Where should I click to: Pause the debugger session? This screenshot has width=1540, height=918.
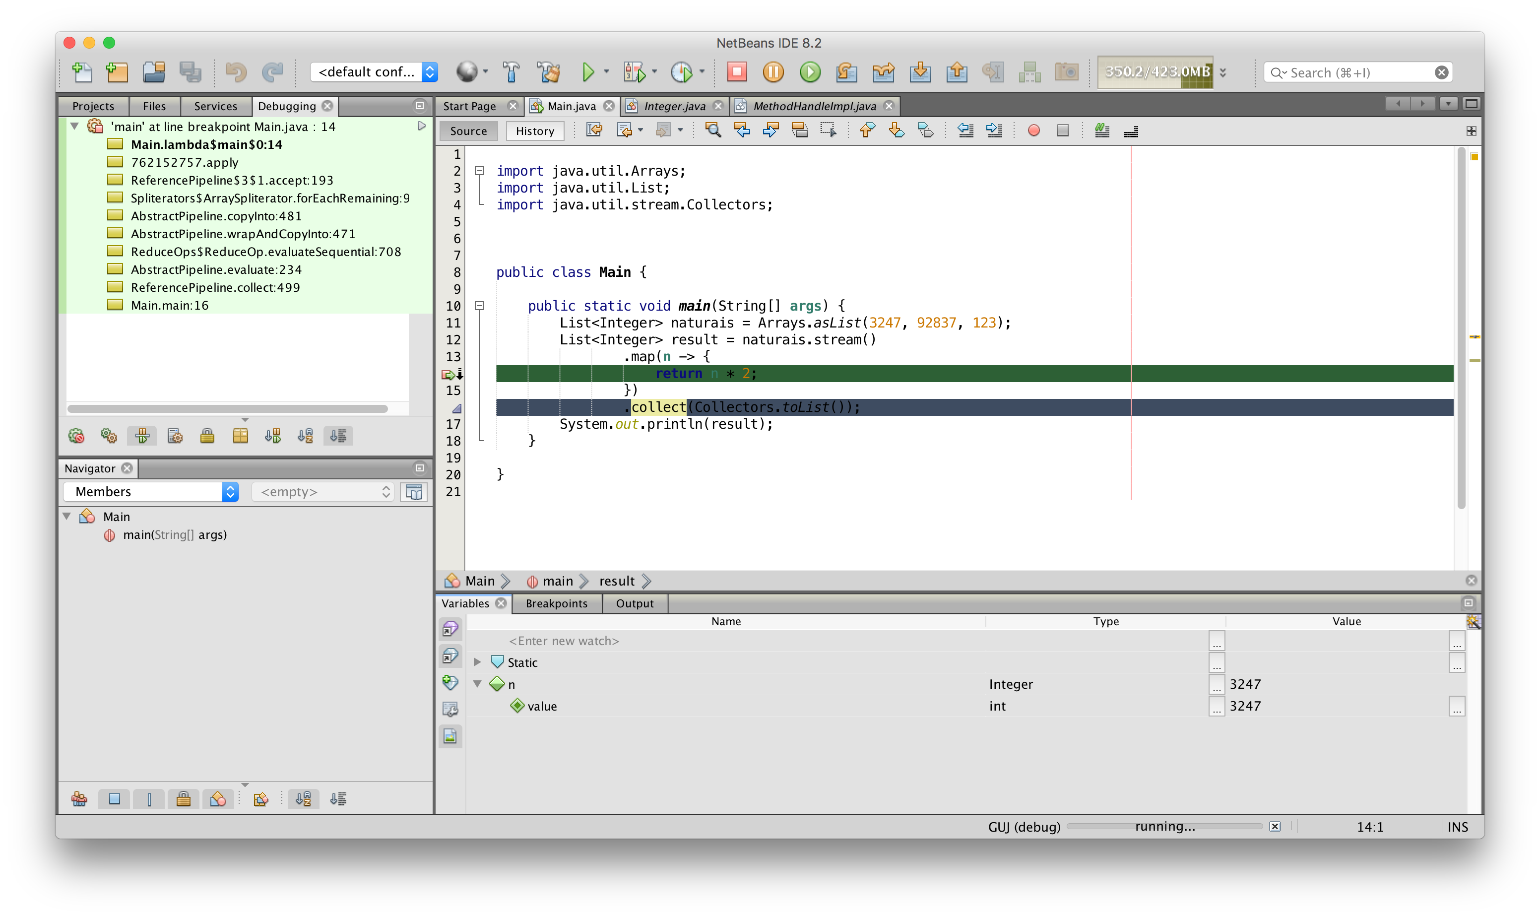click(773, 72)
